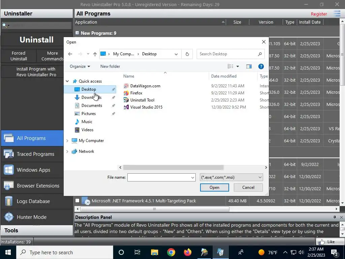Expand the Network tree node
The height and width of the screenshot is (259, 345).
(67, 151)
